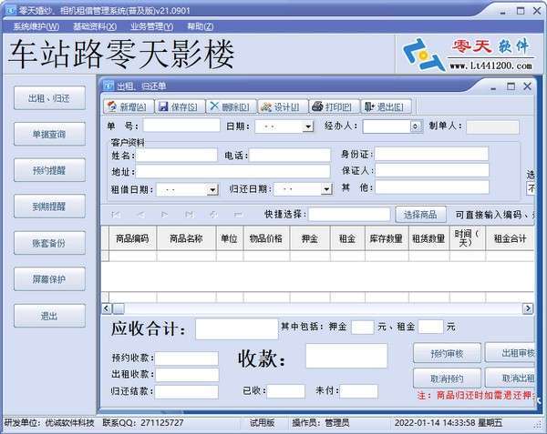Go to last record navigation icon
Viewport: 547px width, 434px height.
[190, 215]
